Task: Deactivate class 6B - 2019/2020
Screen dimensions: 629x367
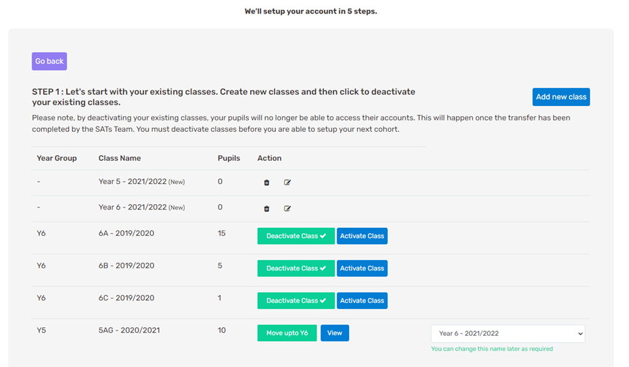Action: (x=296, y=268)
